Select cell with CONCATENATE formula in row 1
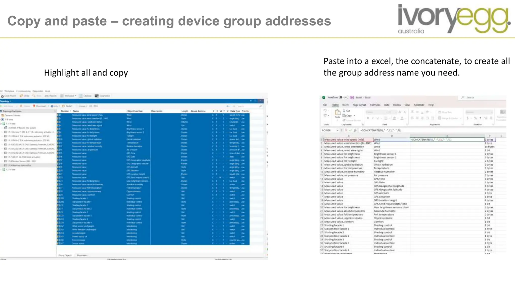The width and height of the screenshot is (515, 289). [447, 139]
